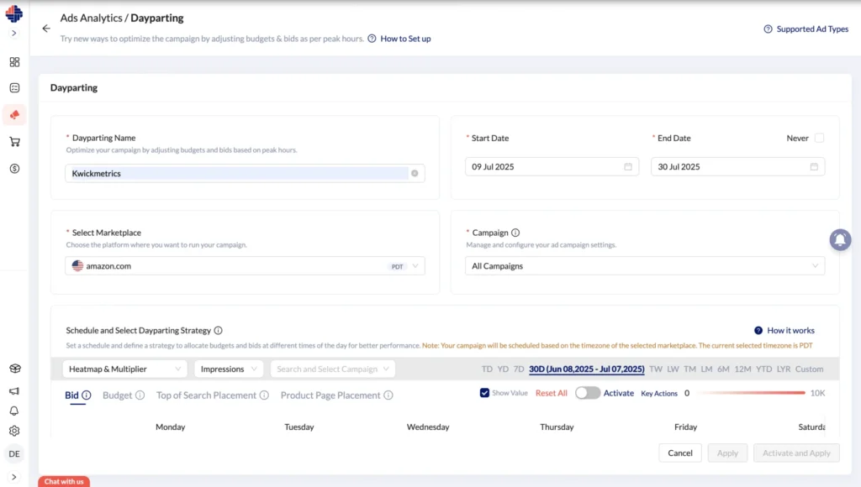Expand sidebar with bottom chevron arrow
The image size is (861, 487).
click(x=14, y=477)
